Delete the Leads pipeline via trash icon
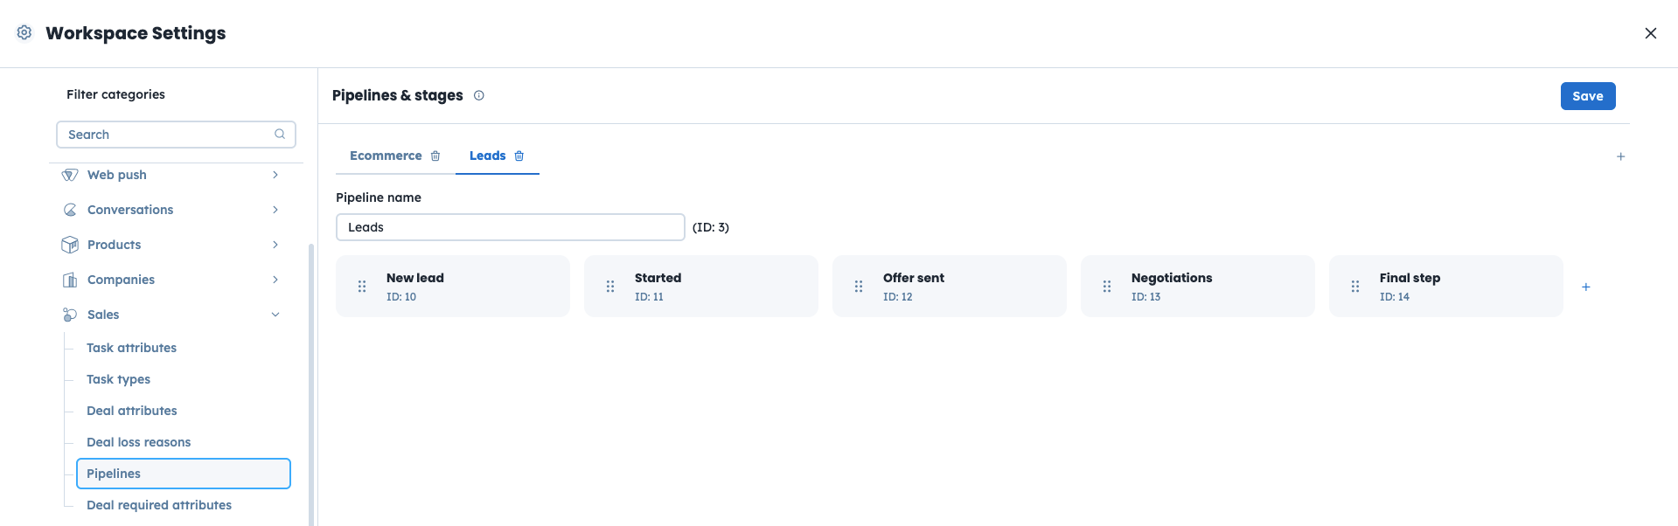Screen dimensions: 1678x526 click(x=519, y=156)
